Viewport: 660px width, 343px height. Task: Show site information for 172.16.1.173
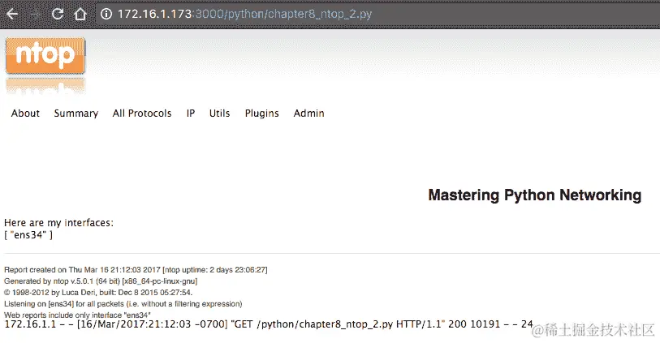106,14
